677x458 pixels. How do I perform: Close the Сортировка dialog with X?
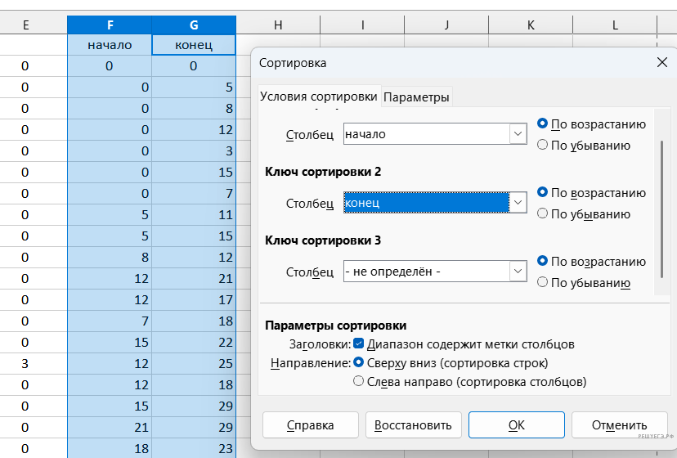tap(661, 63)
